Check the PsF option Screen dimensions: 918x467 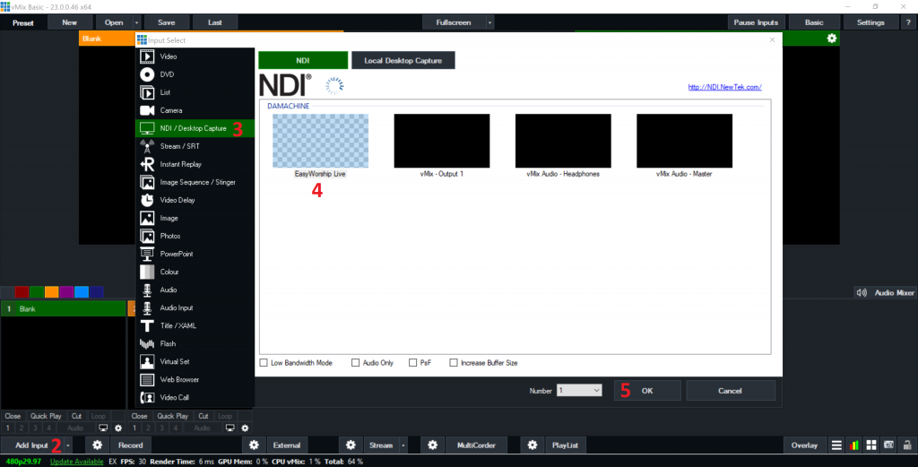click(412, 363)
